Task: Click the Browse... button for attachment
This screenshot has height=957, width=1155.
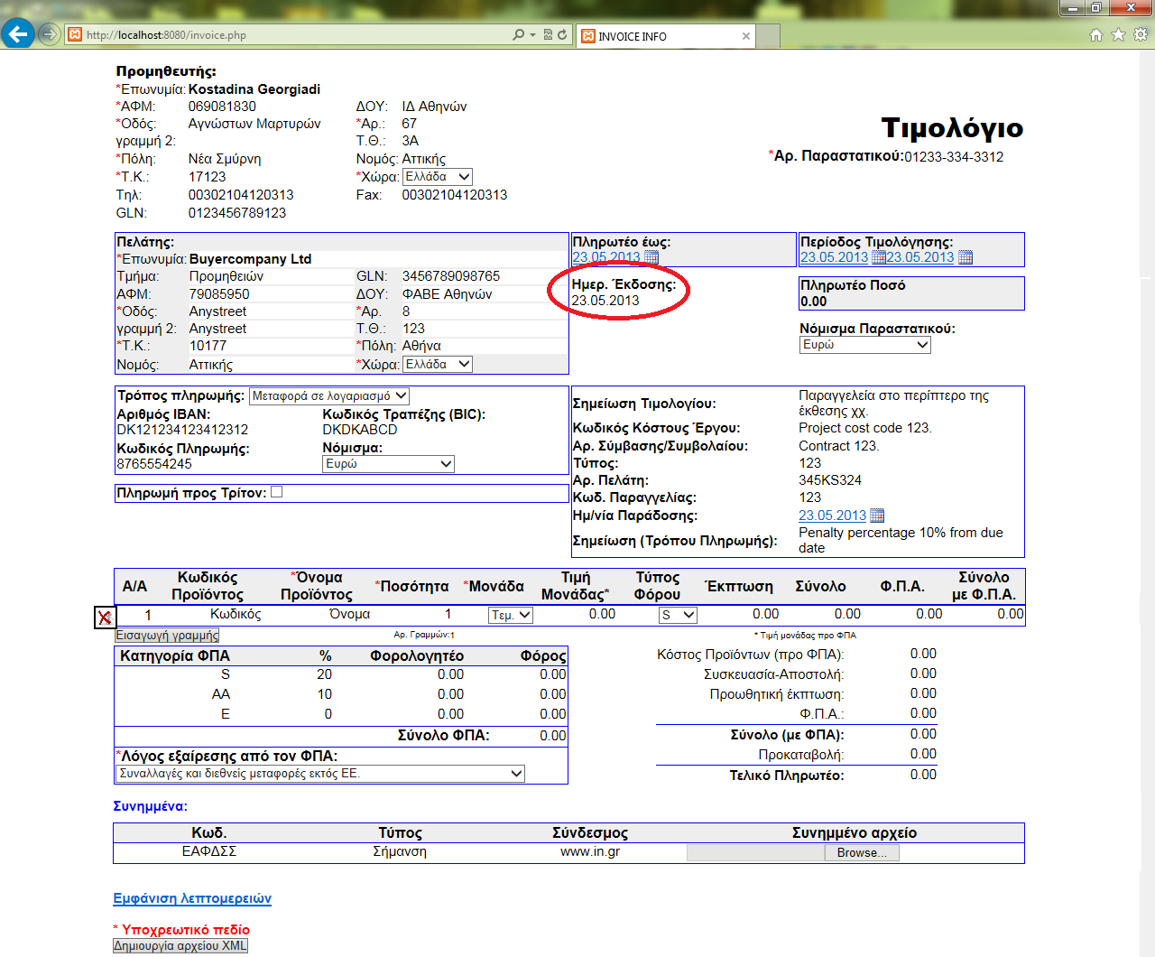Action: (x=862, y=852)
